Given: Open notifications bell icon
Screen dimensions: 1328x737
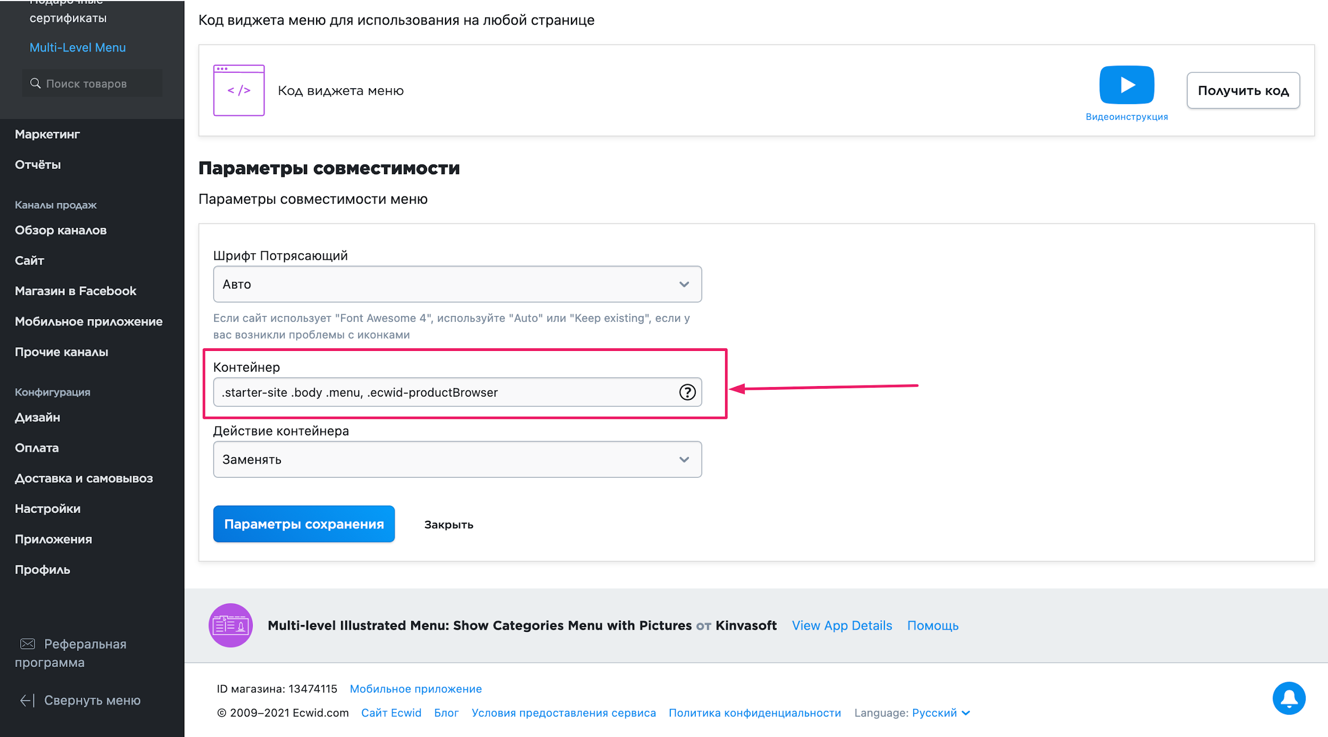Looking at the screenshot, I should click(x=1288, y=698).
